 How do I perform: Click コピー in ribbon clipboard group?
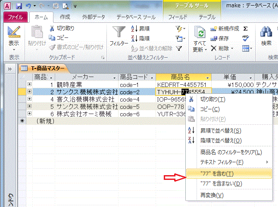pyautogui.click(x=59, y=38)
